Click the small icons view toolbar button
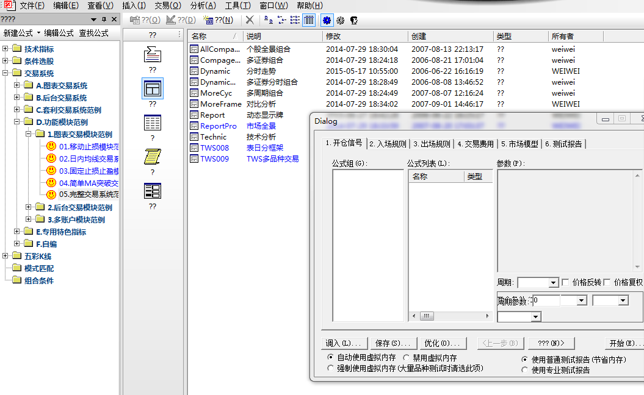644x395 pixels. tap(282, 20)
